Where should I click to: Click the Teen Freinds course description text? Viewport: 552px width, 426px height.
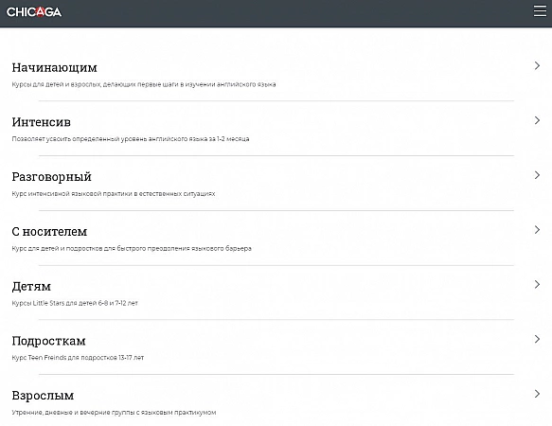(x=78, y=358)
